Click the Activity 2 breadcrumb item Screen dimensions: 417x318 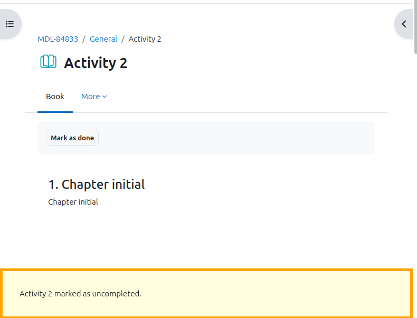click(145, 39)
